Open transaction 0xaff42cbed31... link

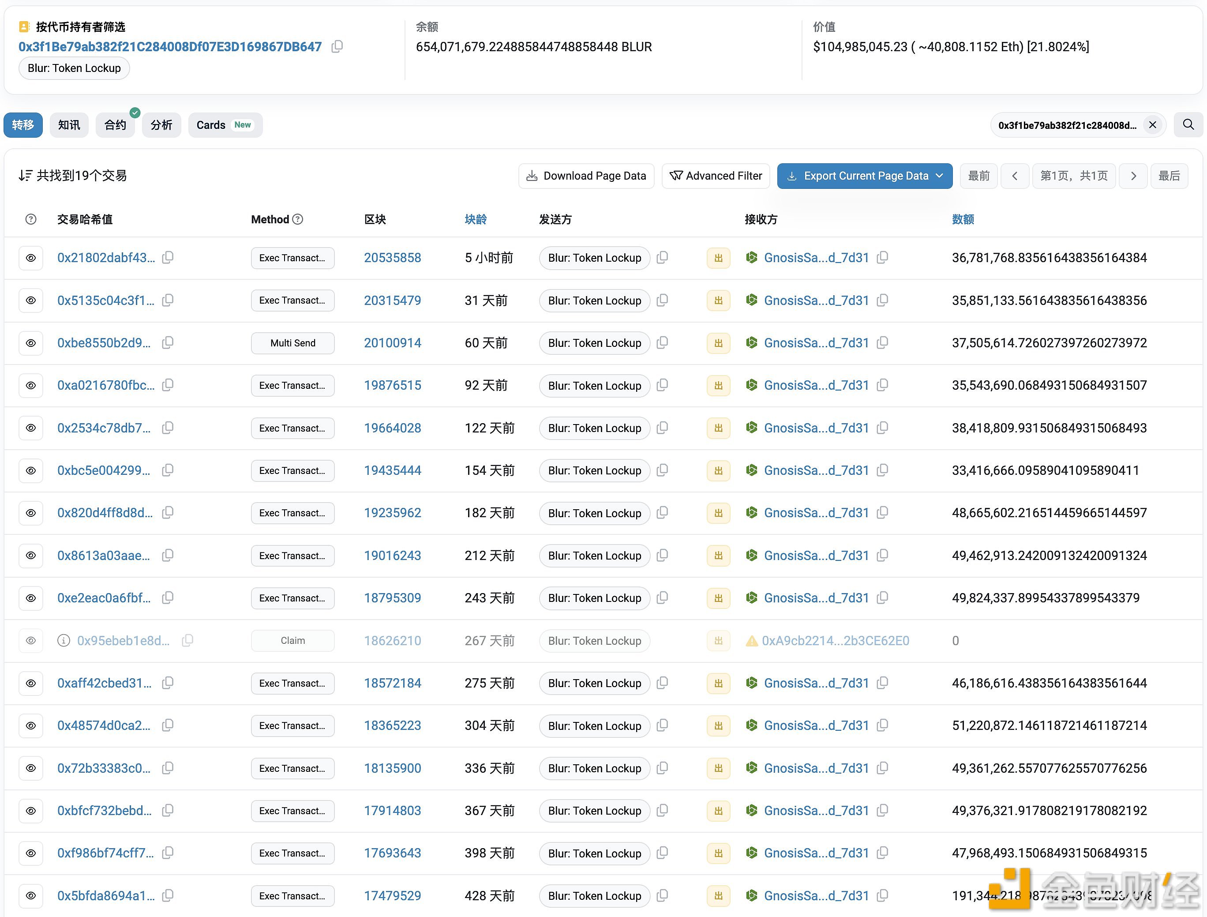point(105,683)
